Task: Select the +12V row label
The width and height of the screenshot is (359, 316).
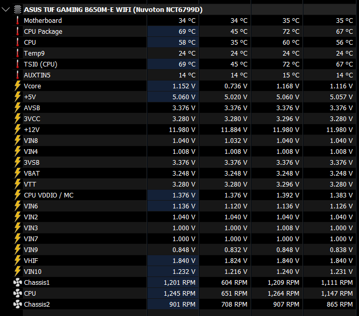Action: pyautogui.click(x=32, y=129)
